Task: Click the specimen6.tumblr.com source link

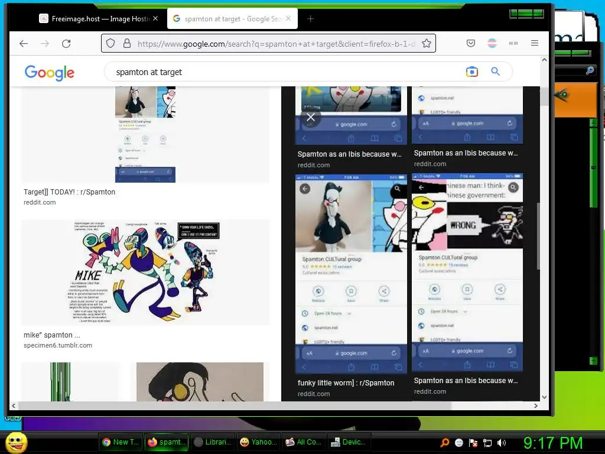Action: point(58,345)
